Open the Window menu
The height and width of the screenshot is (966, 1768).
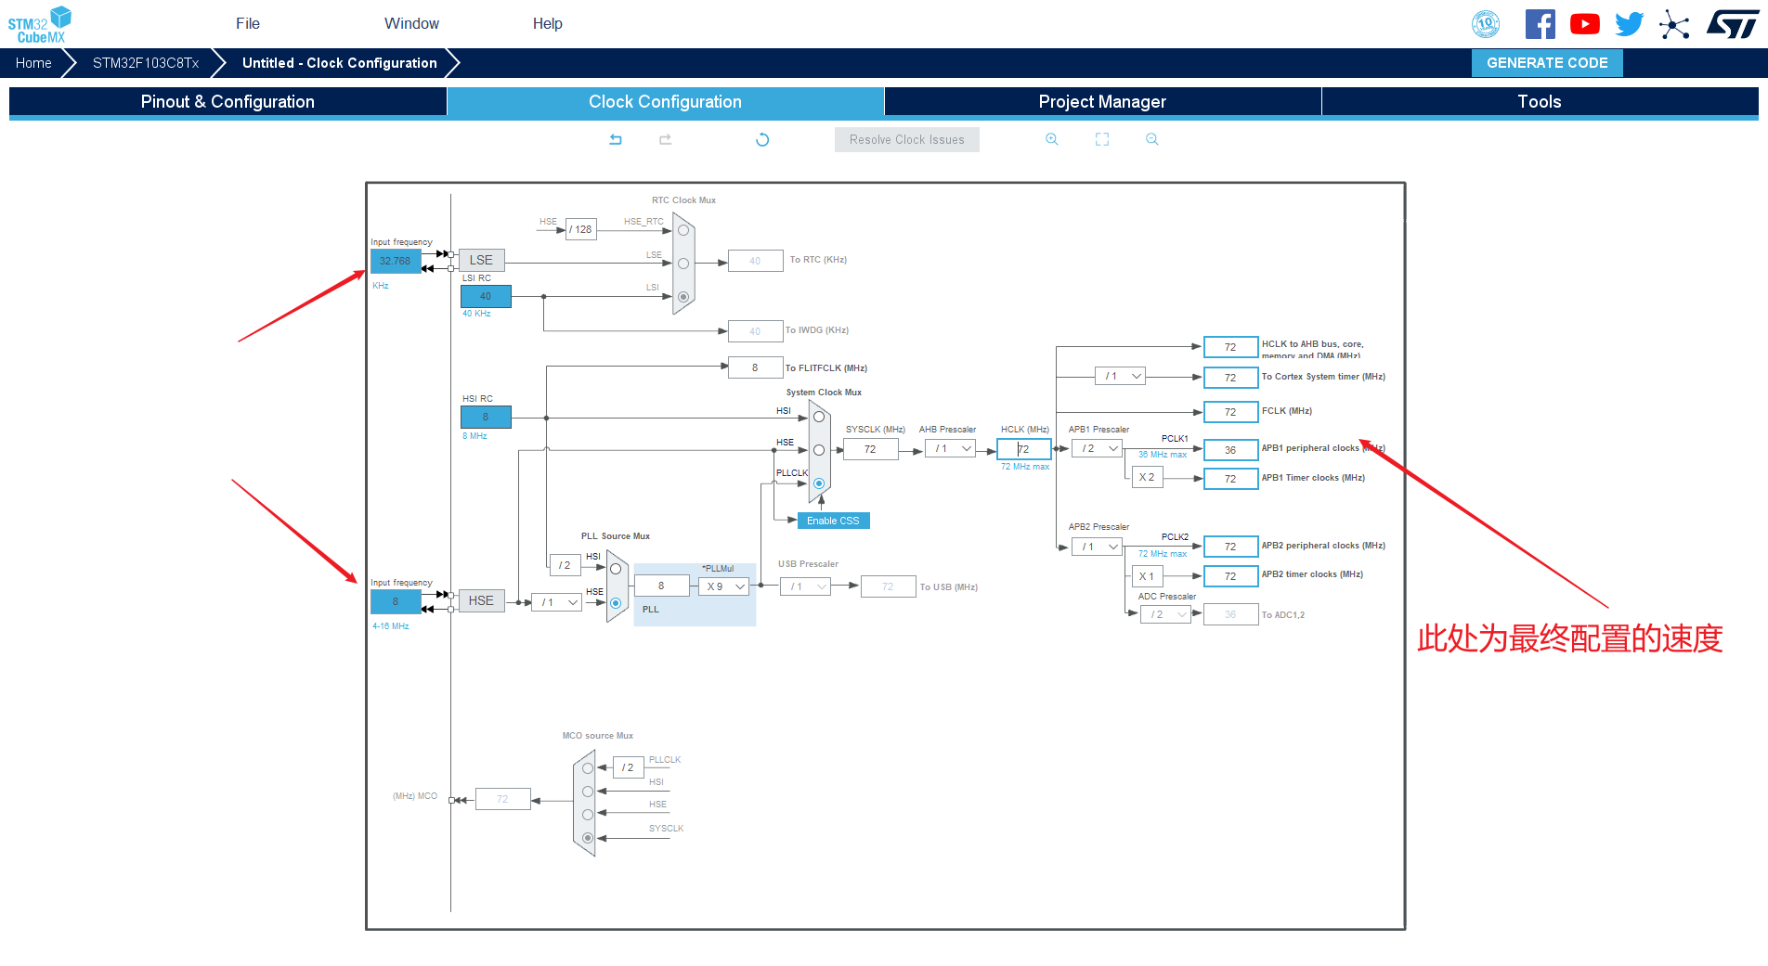(x=411, y=24)
